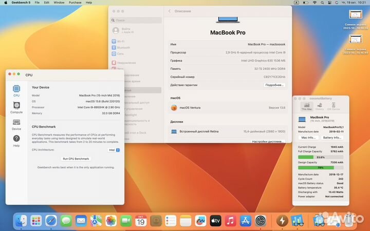Open Notes from the Dock
370x231 pixels.
(186, 221)
